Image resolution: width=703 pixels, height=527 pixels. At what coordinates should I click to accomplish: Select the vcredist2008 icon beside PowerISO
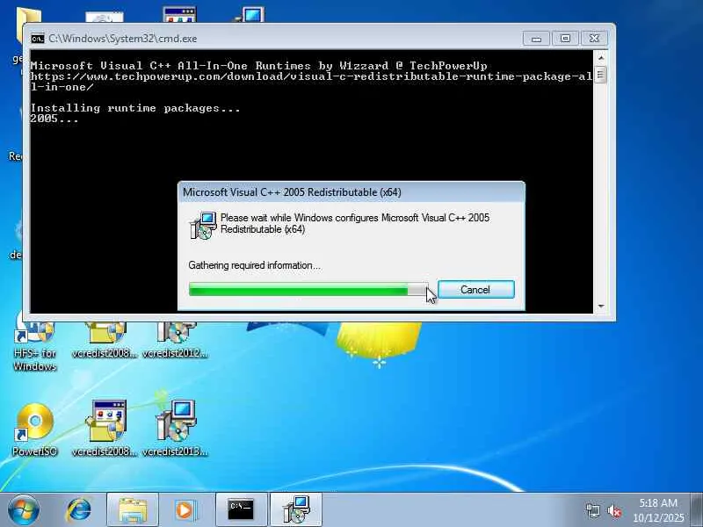pyautogui.click(x=105, y=428)
